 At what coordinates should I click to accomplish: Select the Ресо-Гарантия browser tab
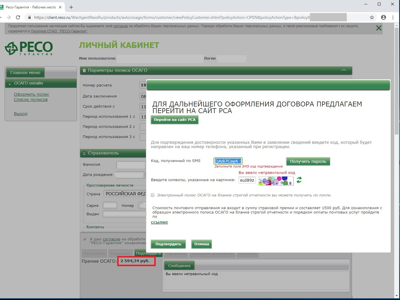pyautogui.click(x=31, y=7)
